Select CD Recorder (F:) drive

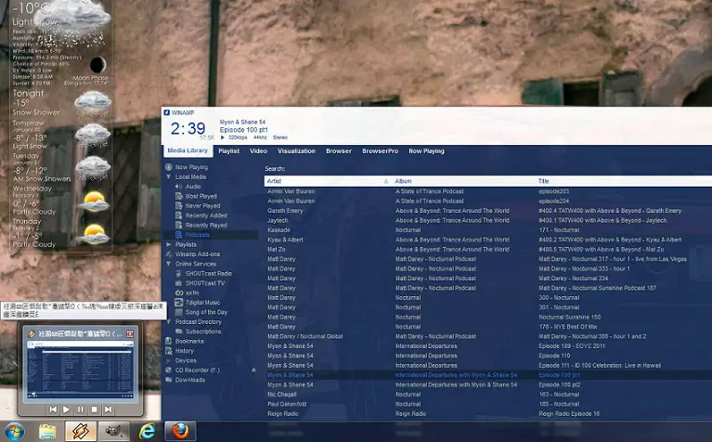(197, 370)
